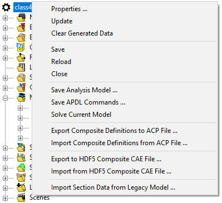This screenshot has height=203, width=222.
Task: Select the folder icon with plus and yellow ply
Action: 21,188
